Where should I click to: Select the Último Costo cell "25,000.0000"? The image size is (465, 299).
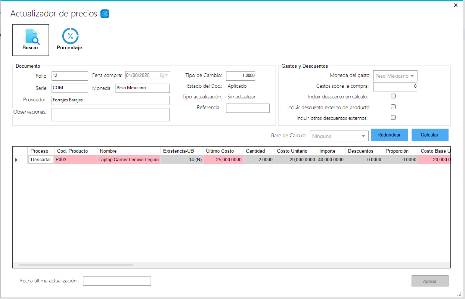(223, 160)
